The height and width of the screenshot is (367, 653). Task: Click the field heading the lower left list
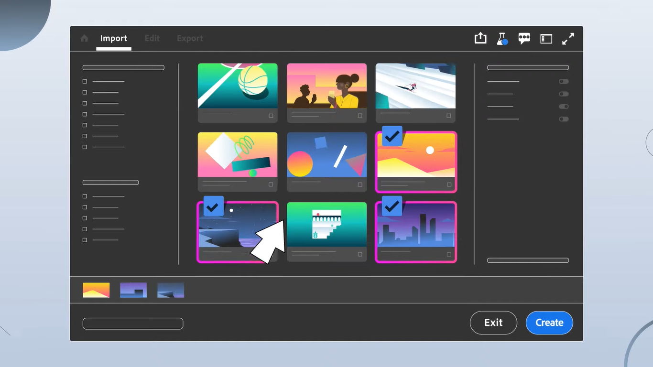110,183
